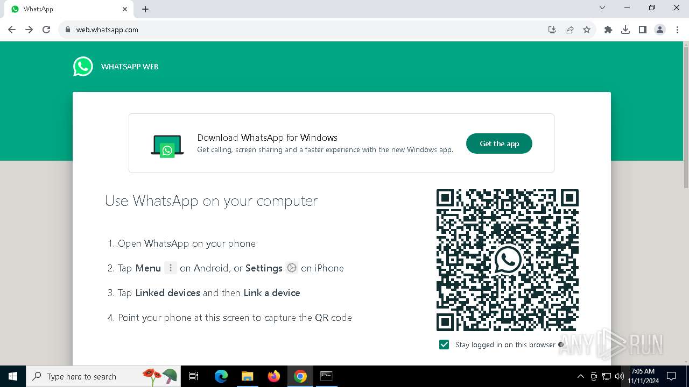This screenshot has height=387, width=689.
Task: Click the volume speaker icon in tray
Action: point(620,376)
